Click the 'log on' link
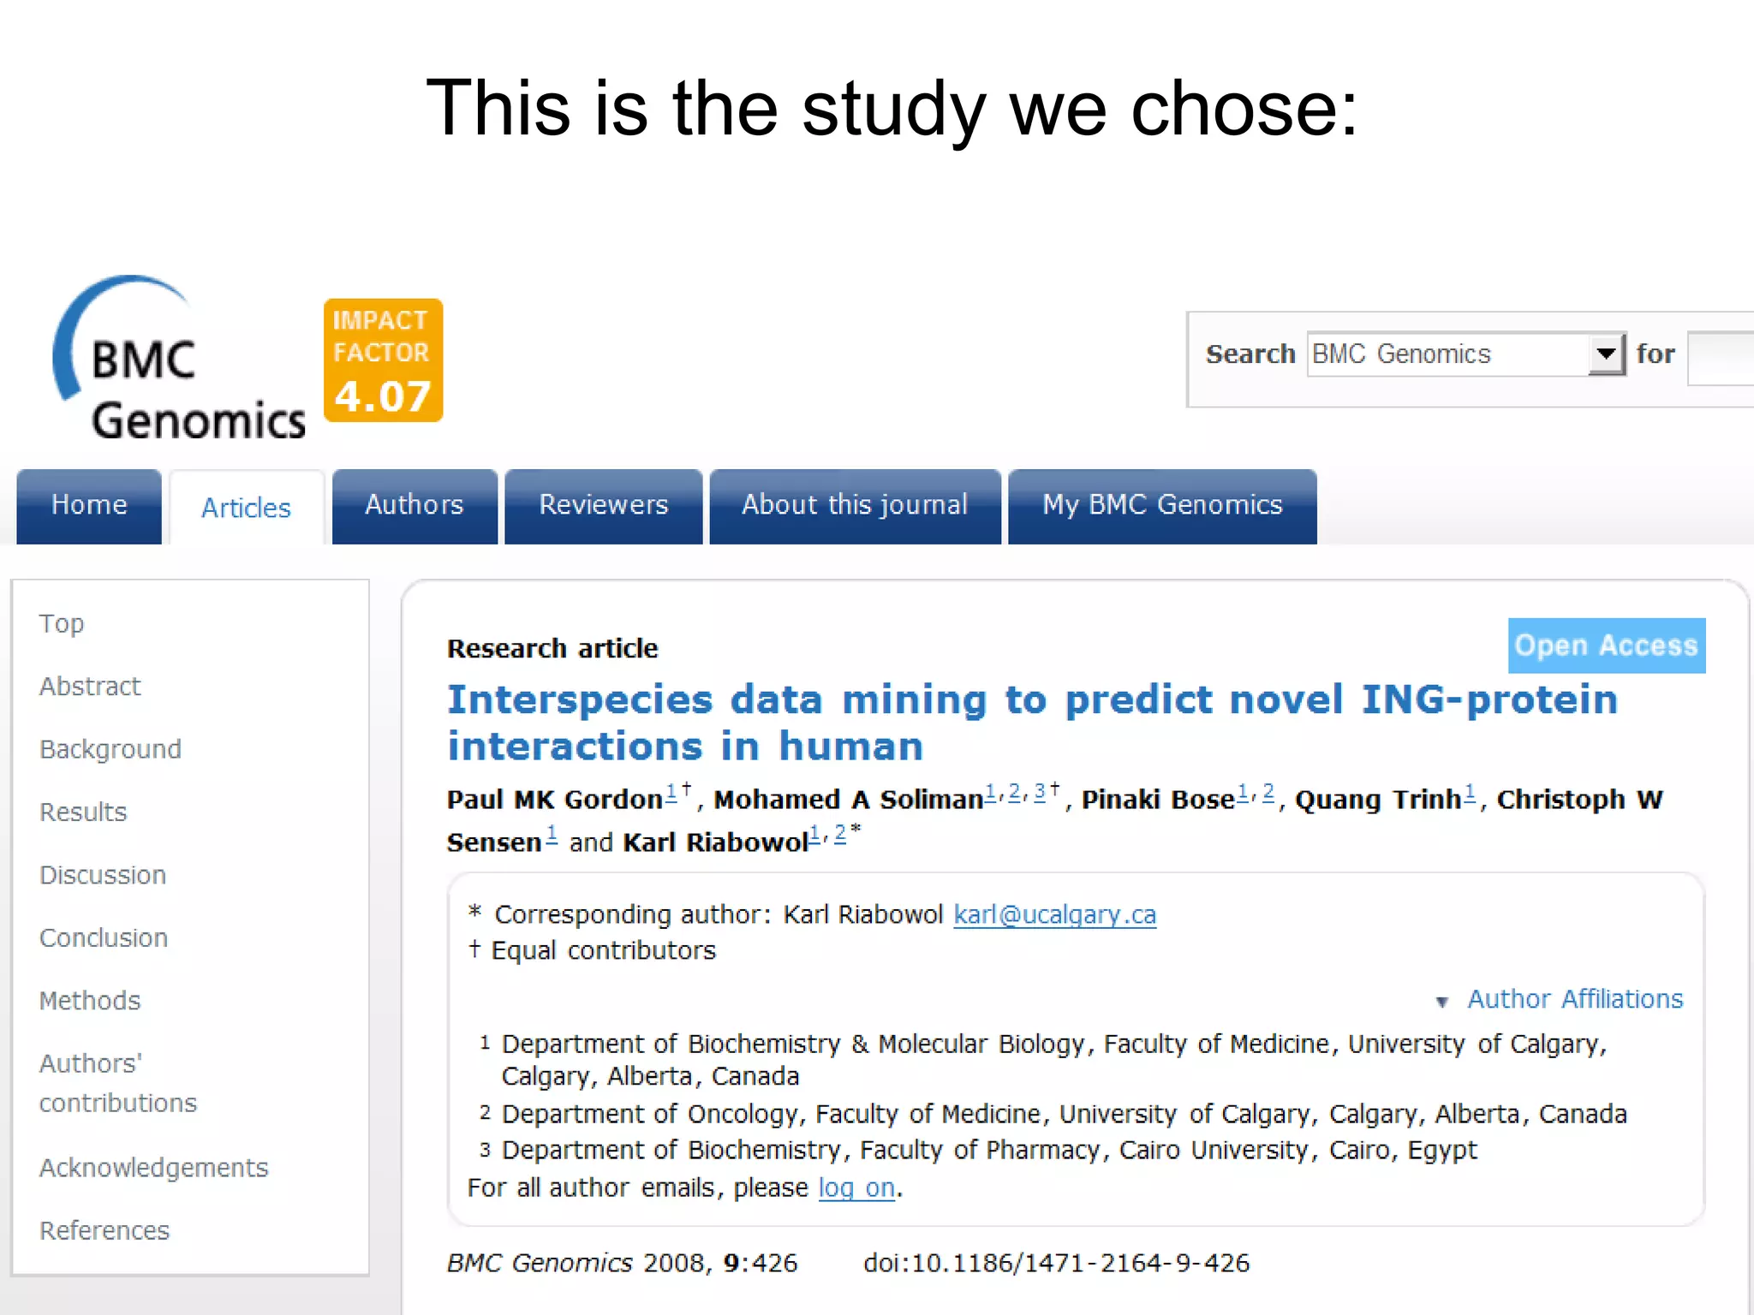Screen dimensions: 1754x1315 (x=857, y=1188)
